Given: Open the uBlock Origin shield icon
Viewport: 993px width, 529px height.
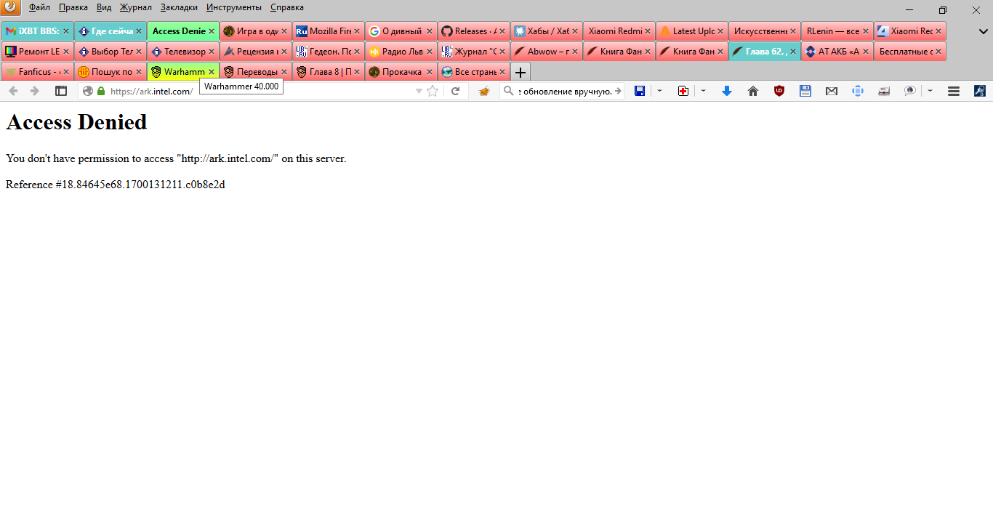Looking at the screenshot, I should [x=779, y=91].
